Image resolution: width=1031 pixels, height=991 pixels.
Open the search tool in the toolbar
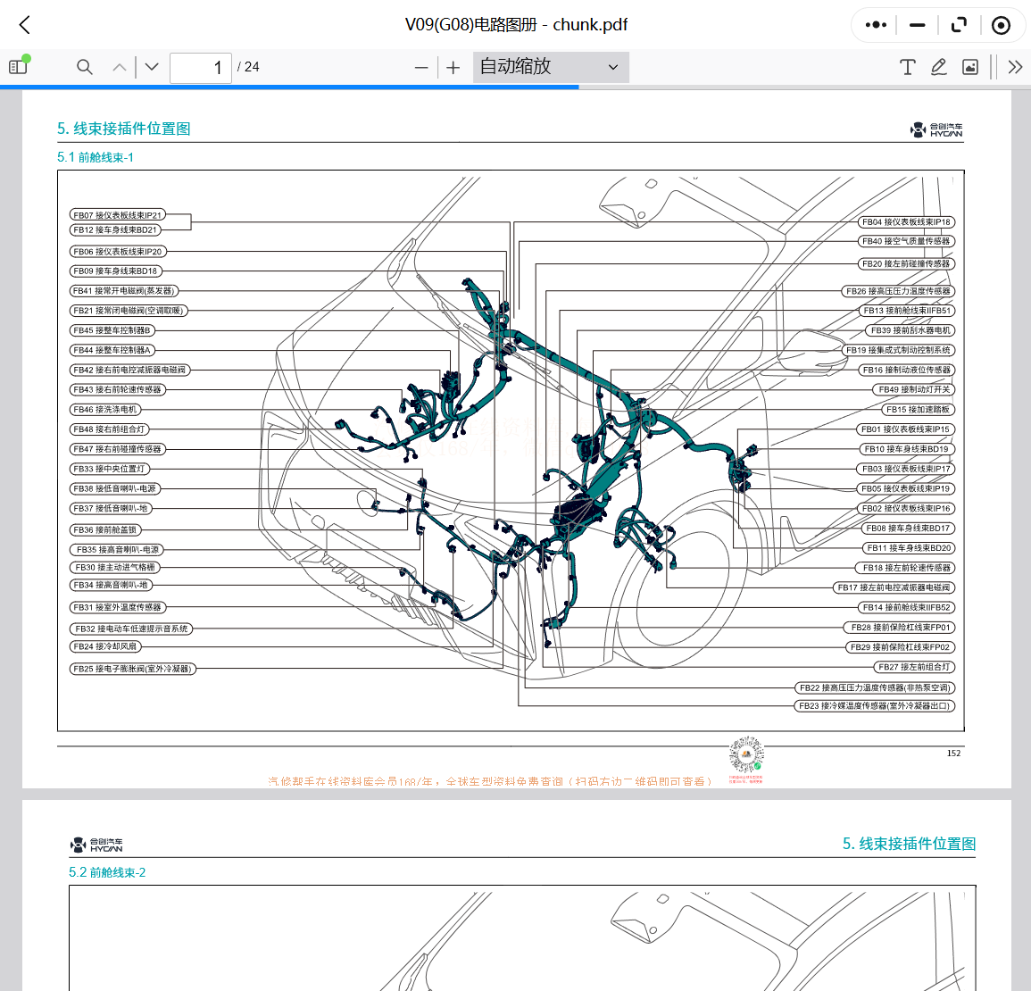(83, 67)
